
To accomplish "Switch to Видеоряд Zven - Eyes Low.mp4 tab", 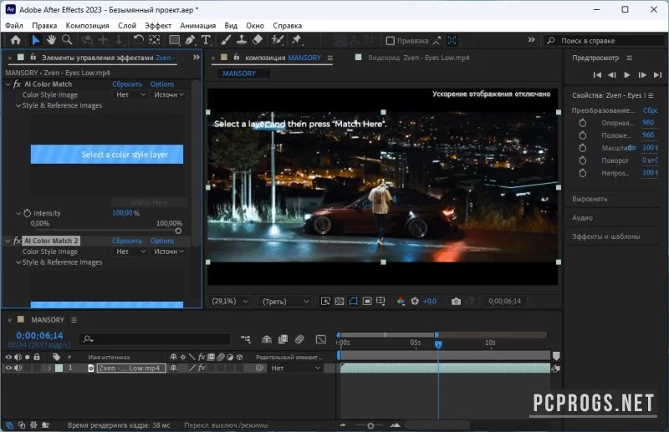I will click(419, 58).
